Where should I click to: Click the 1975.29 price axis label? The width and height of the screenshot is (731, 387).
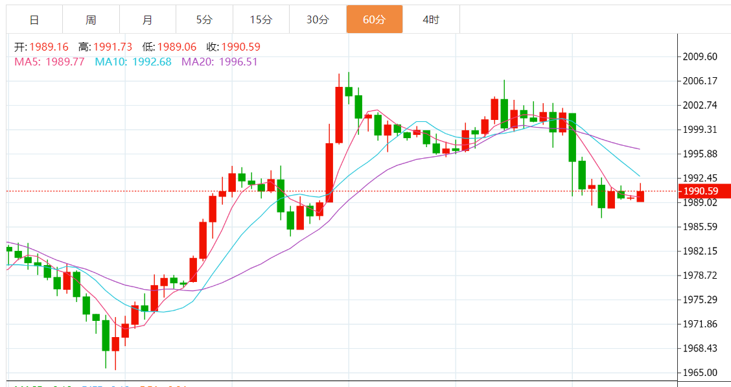click(x=700, y=299)
